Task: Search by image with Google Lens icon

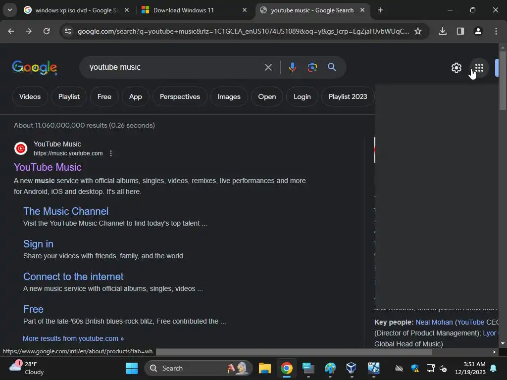Action: [312, 67]
